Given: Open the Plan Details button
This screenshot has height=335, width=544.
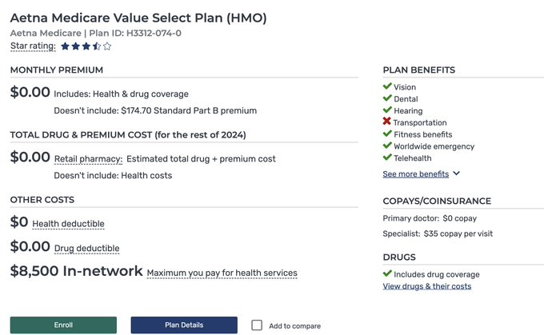Looking at the screenshot, I should coord(184,325).
